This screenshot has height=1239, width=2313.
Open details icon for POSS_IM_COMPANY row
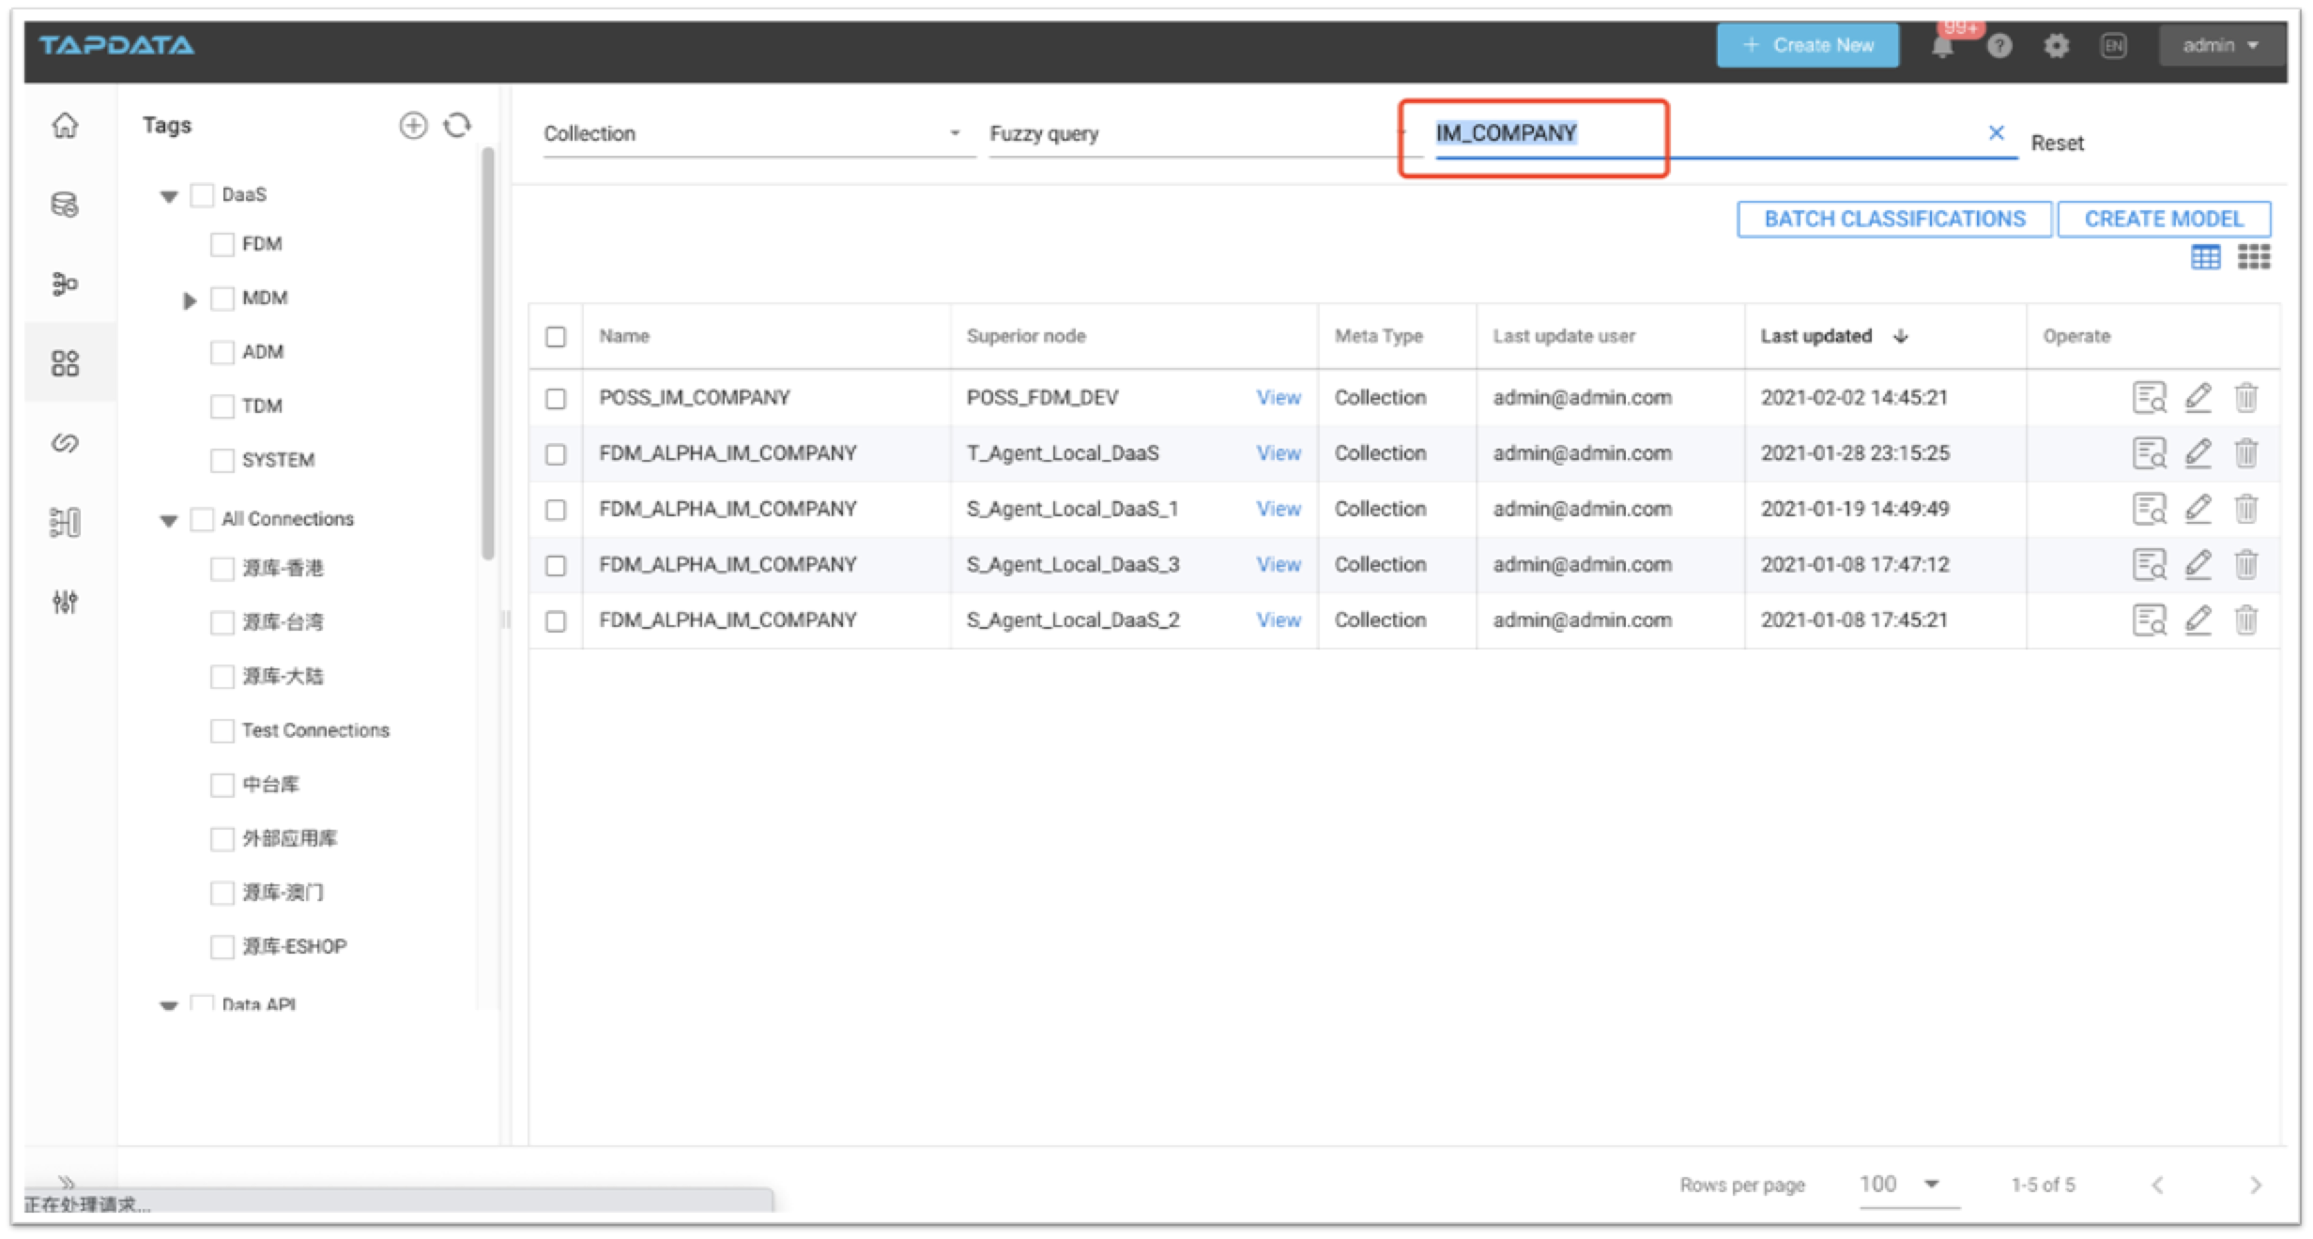click(2150, 397)
